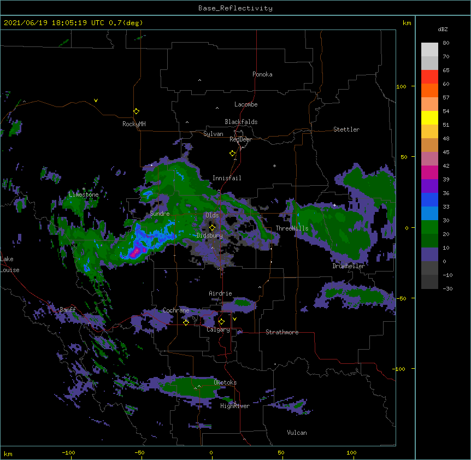
Task: Select the HighRiver label
Action: click(x=235, y=406)
